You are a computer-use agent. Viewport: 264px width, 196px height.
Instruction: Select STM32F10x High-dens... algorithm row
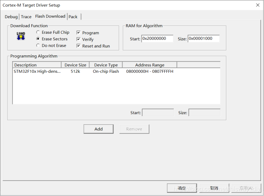pyautogui.click(x=116, y=71)
